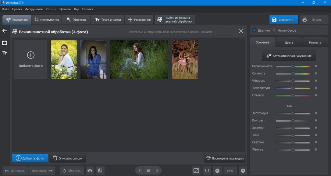Open the folder icon in bottom navigation
Viewport: 331px width, 176px height.
(149, 170)
